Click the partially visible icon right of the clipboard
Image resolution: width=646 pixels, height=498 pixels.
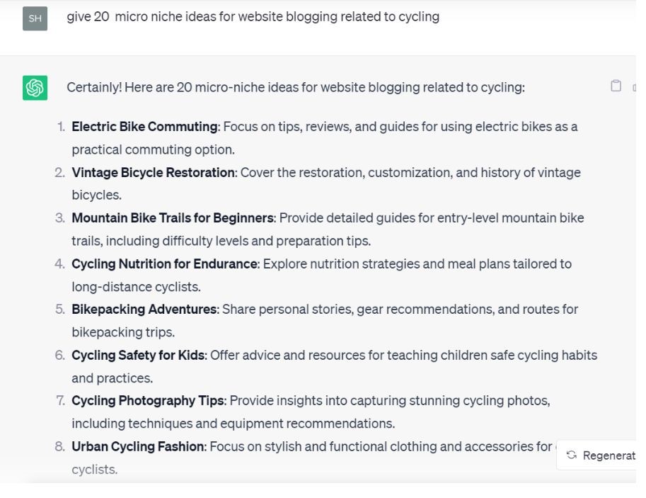pyautogui.click(x=633, y=86)
